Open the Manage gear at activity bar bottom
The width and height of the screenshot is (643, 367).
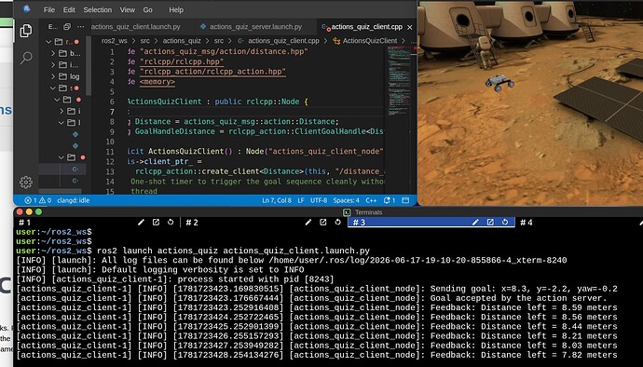pos(26,182)
